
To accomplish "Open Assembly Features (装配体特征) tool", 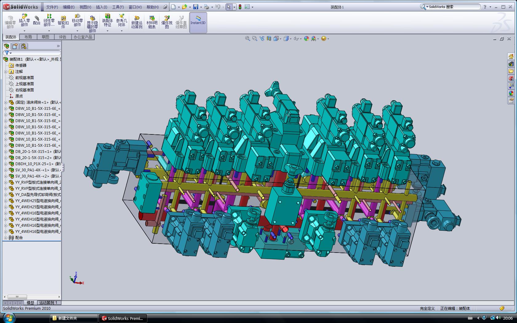I will [107, 20].
